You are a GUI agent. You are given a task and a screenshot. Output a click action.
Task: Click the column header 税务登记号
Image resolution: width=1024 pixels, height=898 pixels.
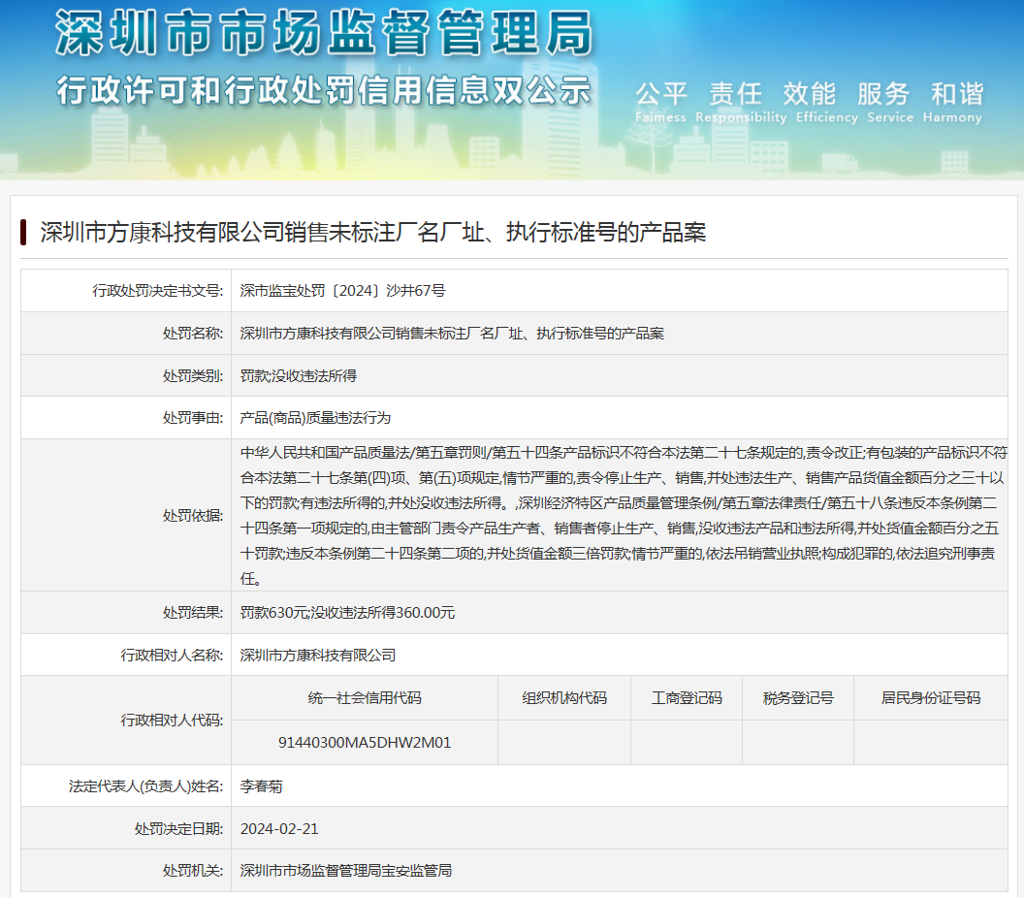click(798, 697)
